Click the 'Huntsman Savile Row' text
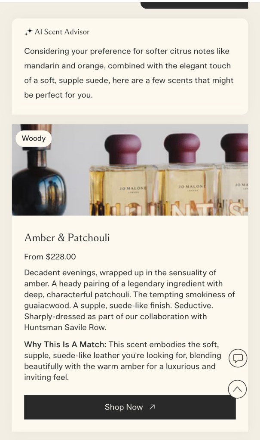This screenshot has height=440, width=260. coord(64,328)
